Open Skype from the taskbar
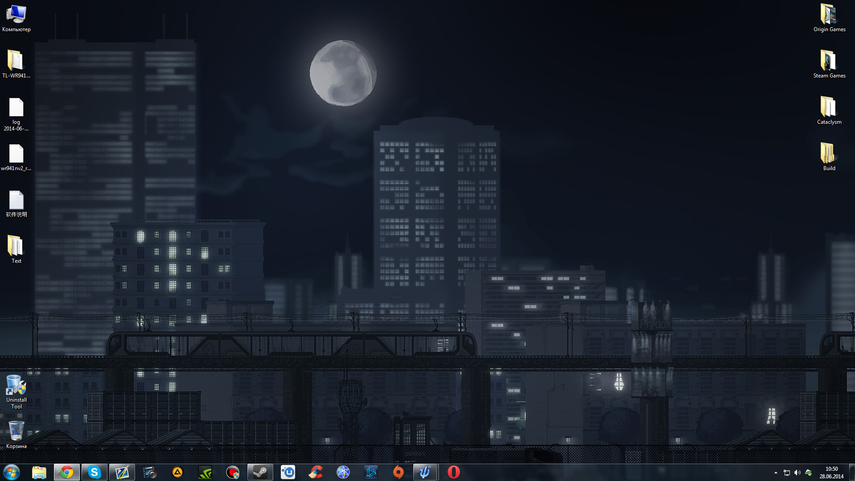The height and width of the screenshot is (481, 855). [x=95, y=472]
